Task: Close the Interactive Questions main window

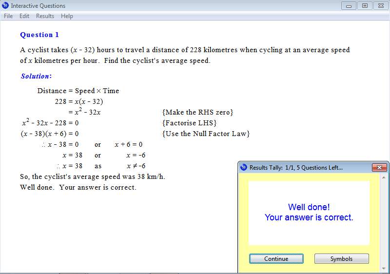Action: (379, 6)
